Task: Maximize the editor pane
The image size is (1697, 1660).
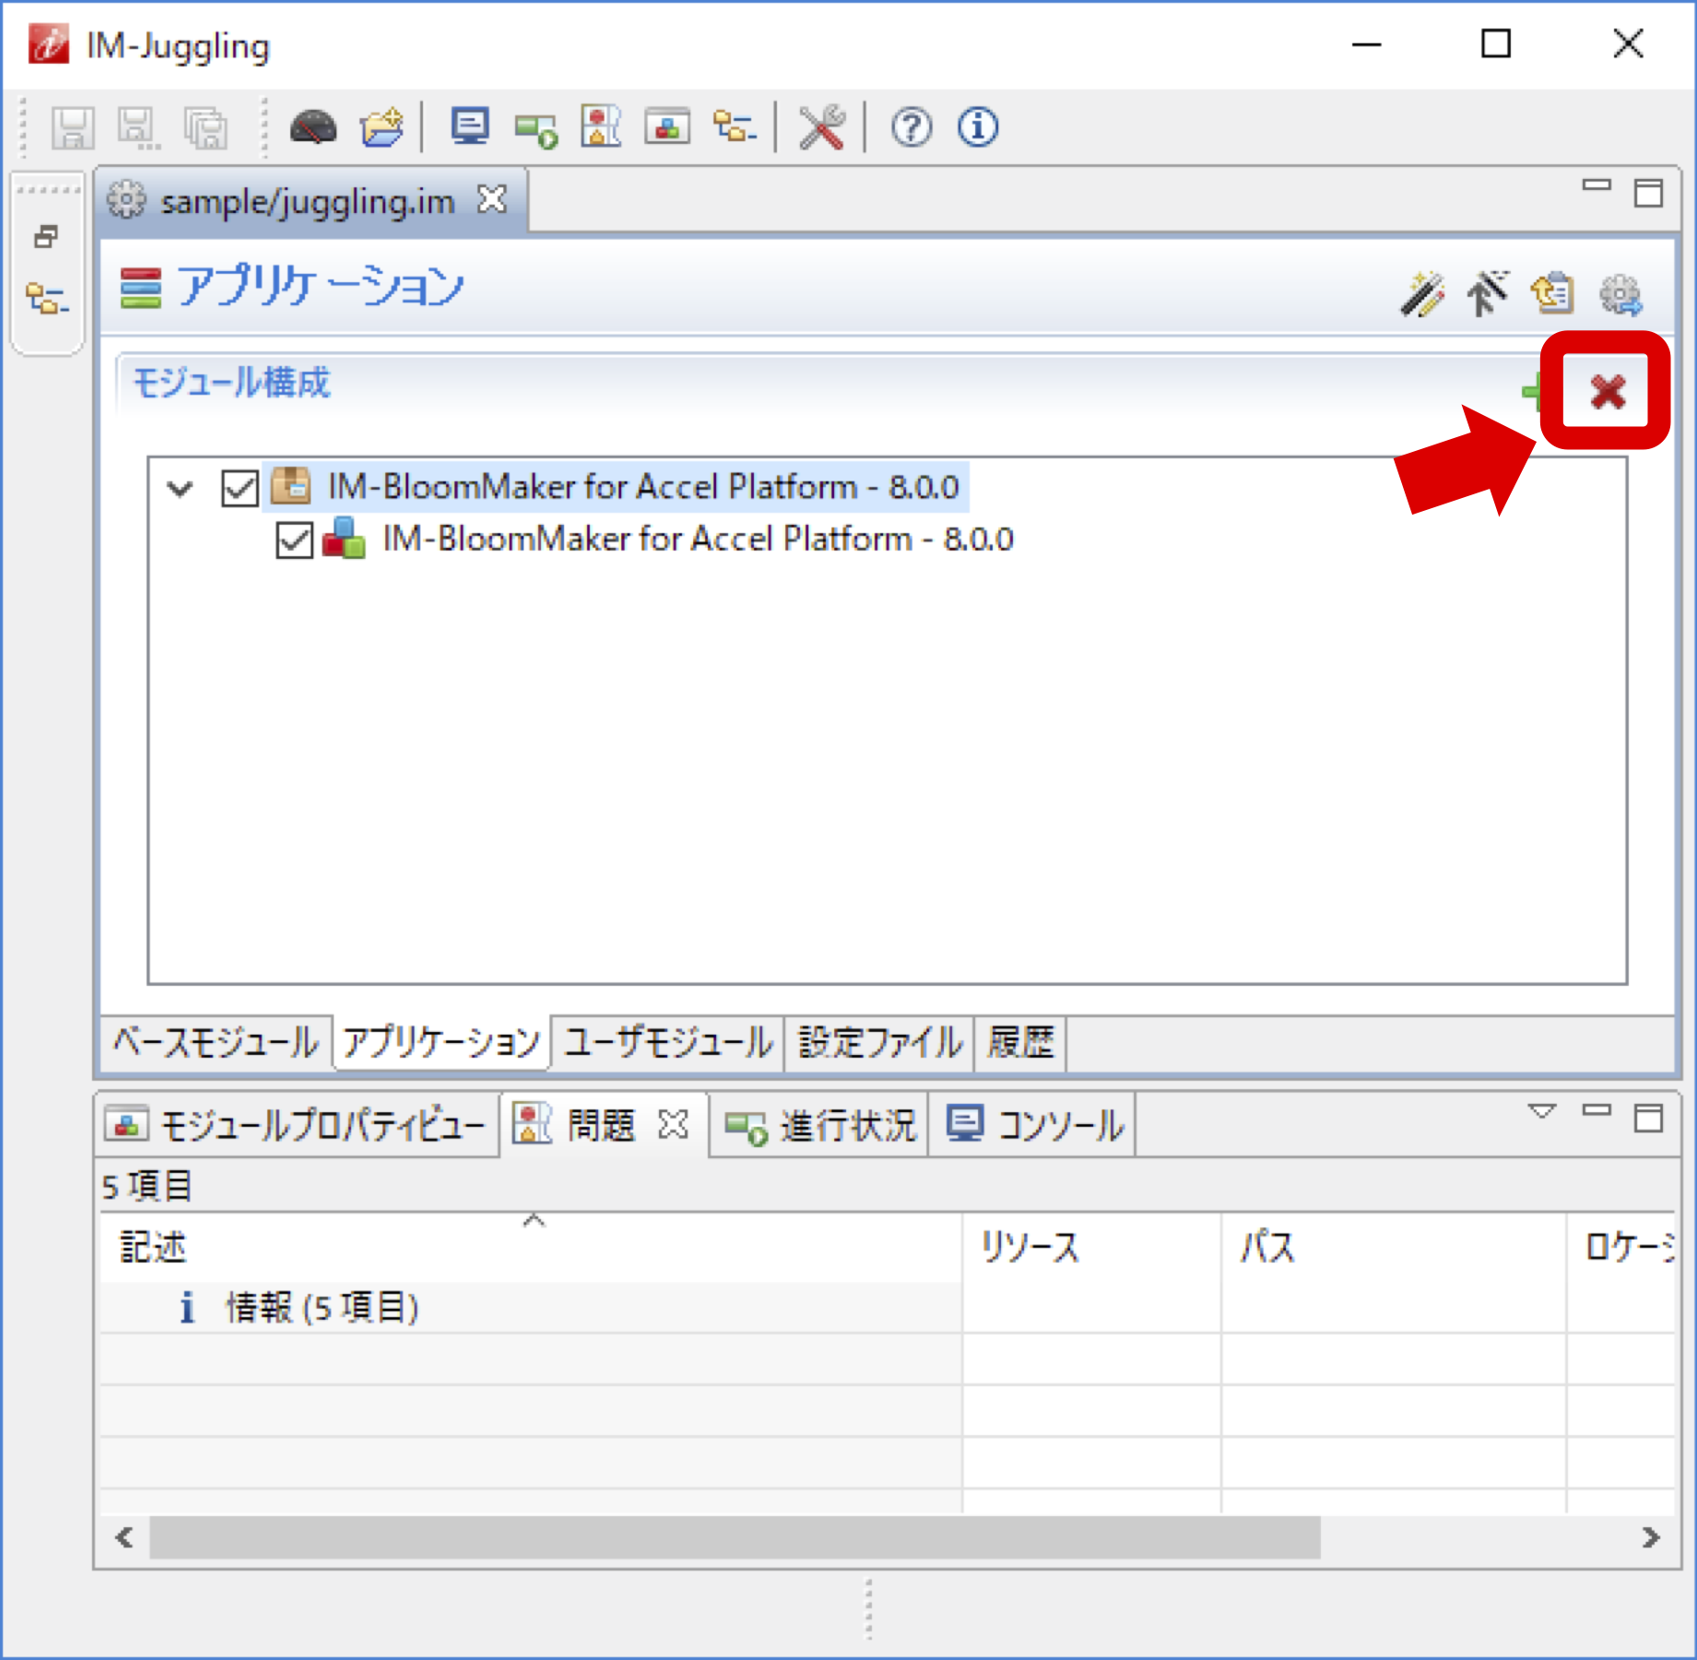Action: pyautogui.click(x=1648, y=193)
